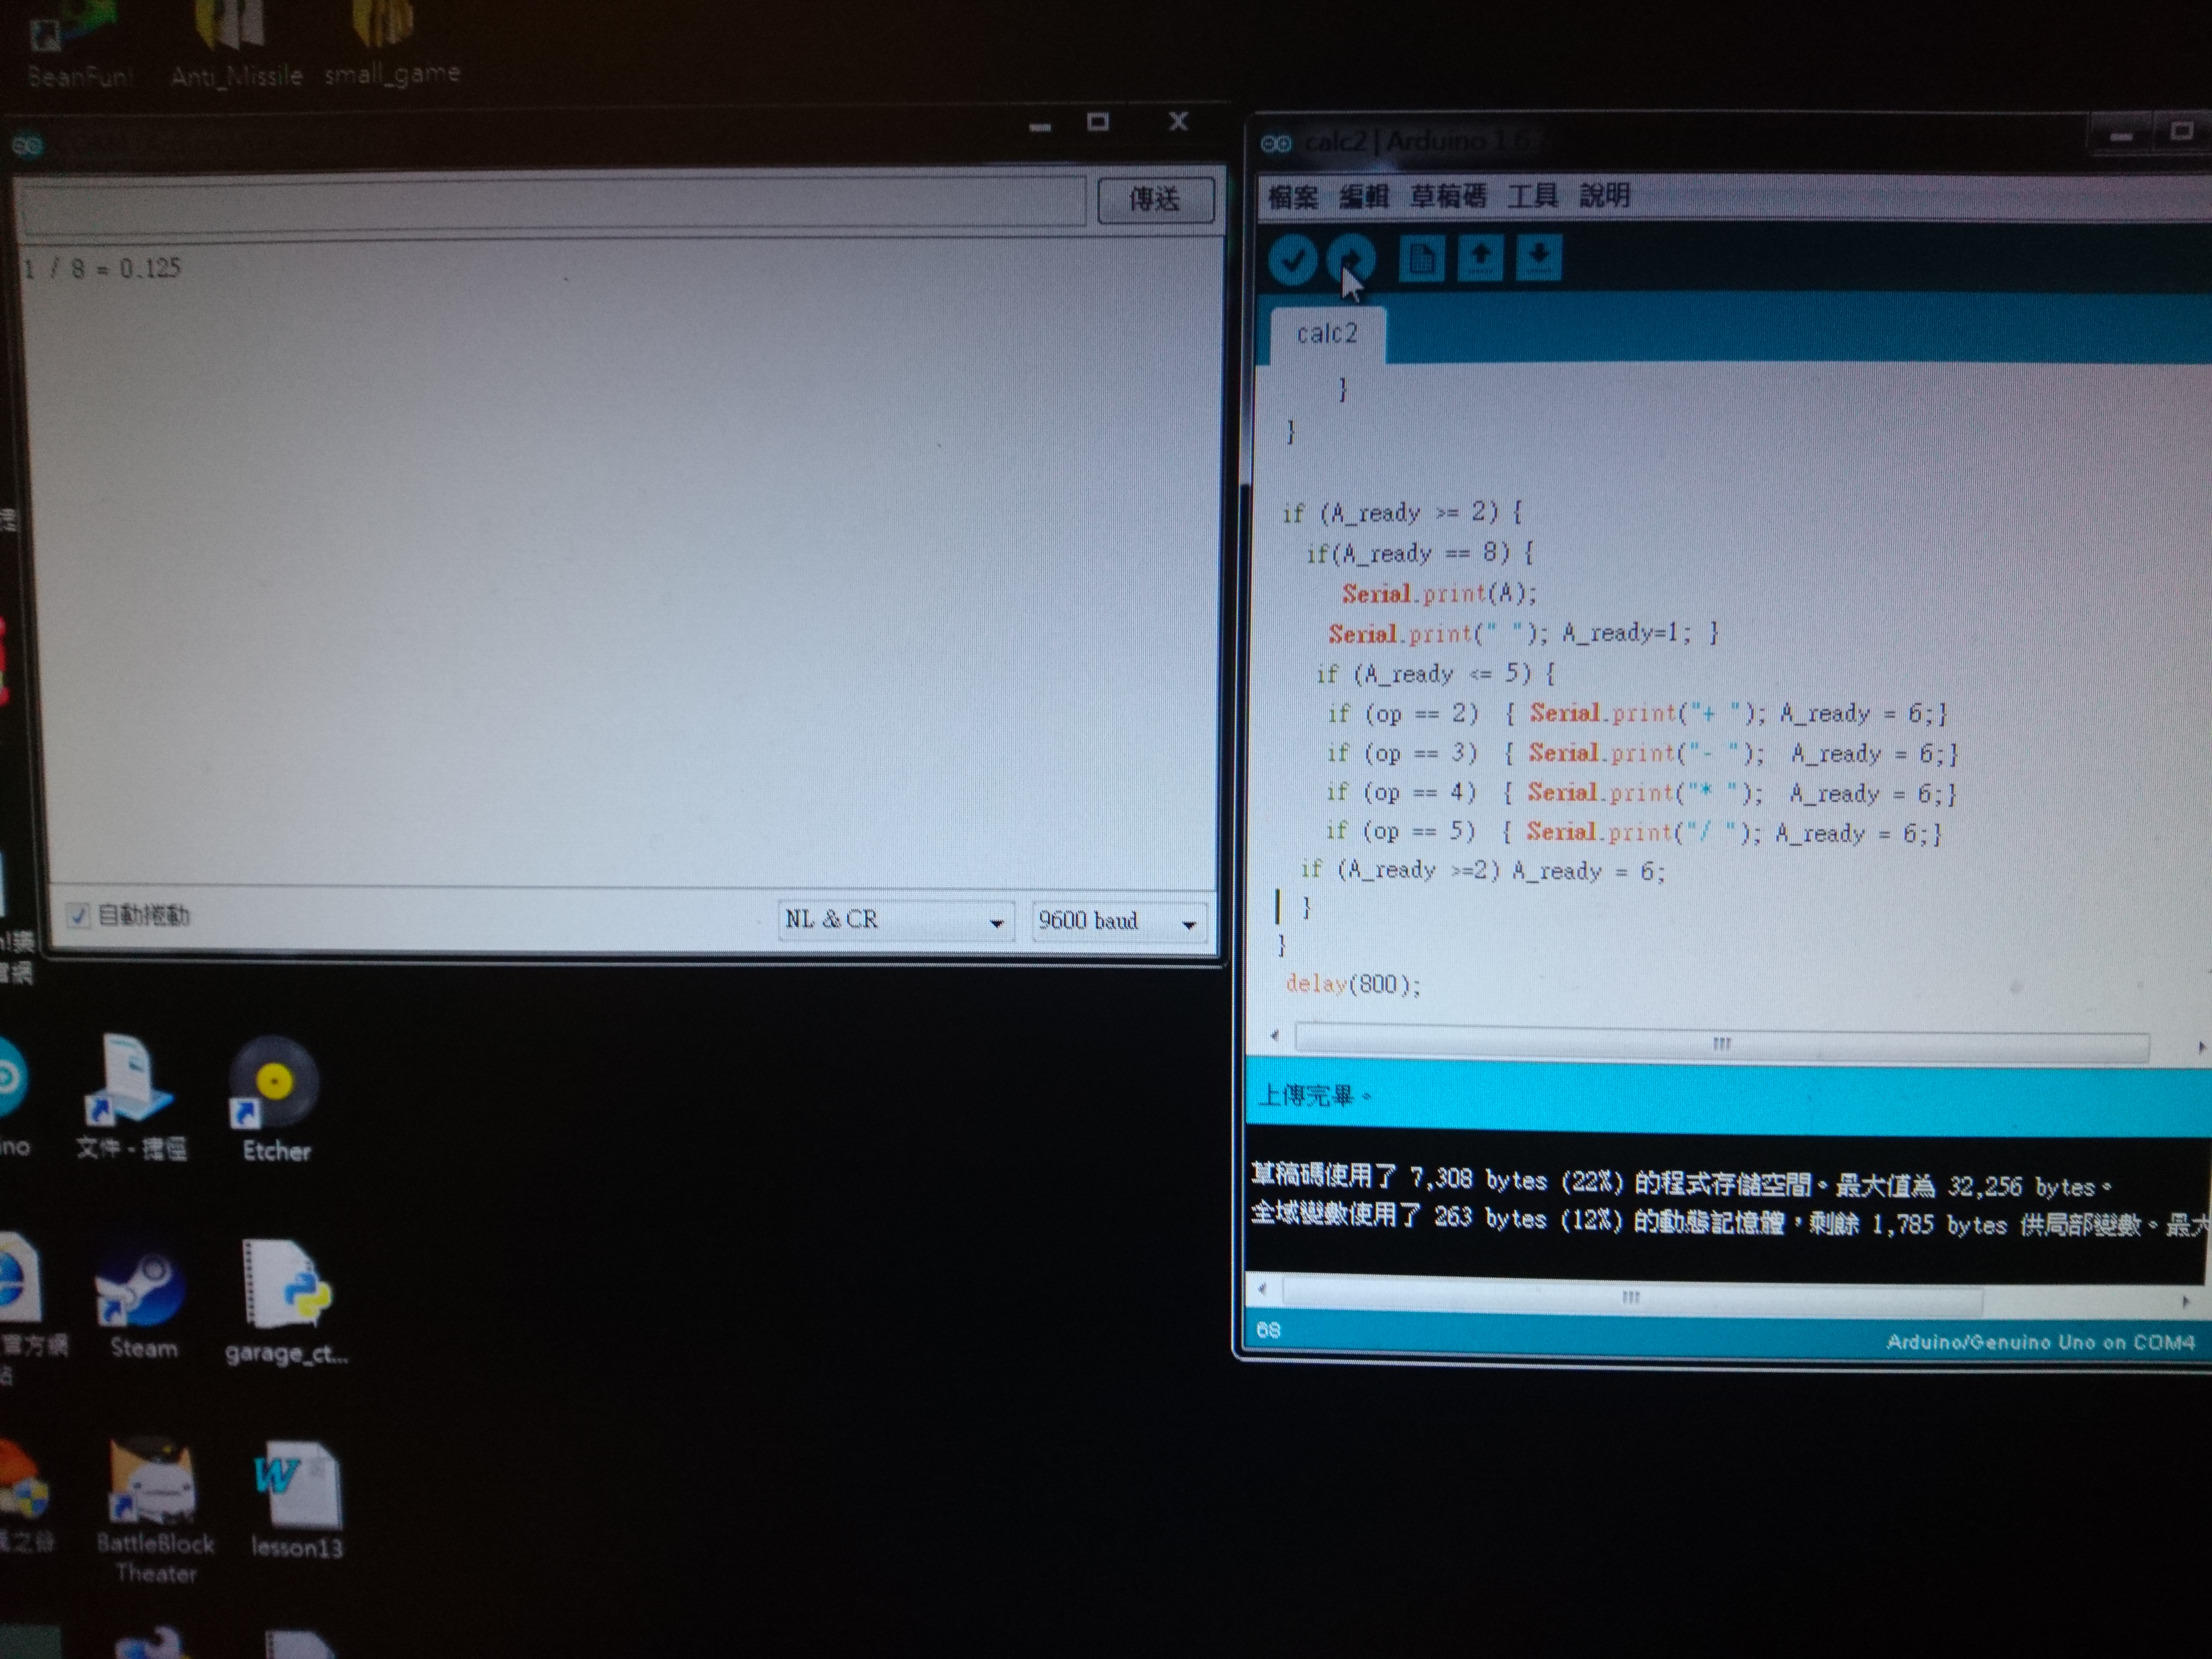Click the console scroll-right arrow
Image resolution: width=2212 pixels, height=1659 pixels.
pos(2186,1302)
